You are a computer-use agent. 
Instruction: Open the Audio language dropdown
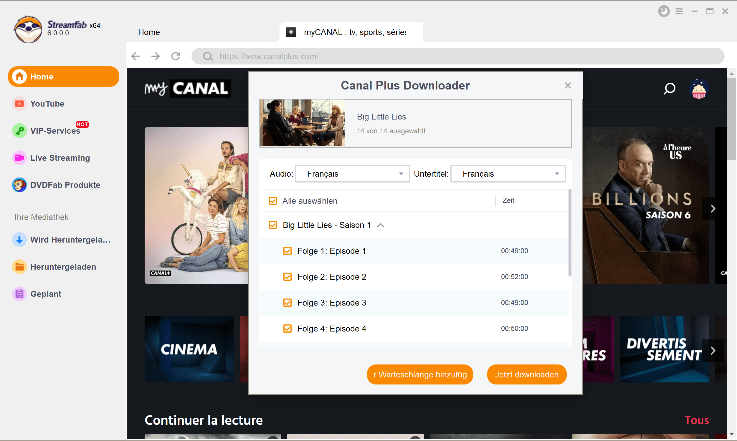point(352,174)
